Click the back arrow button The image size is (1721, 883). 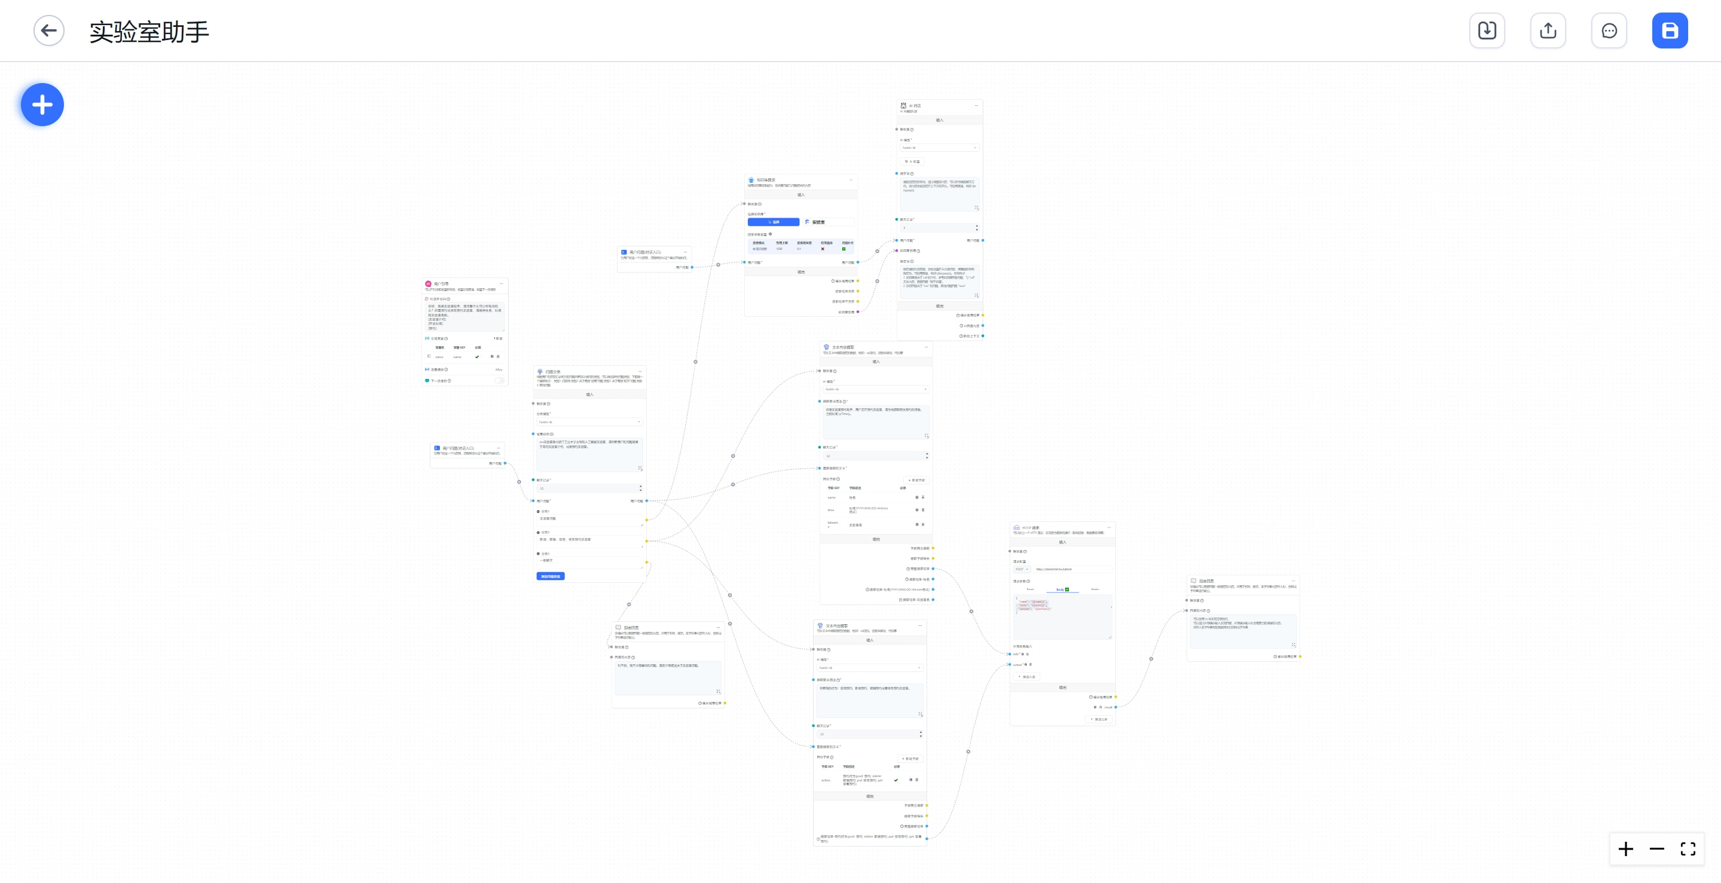[x=49, y=30]
